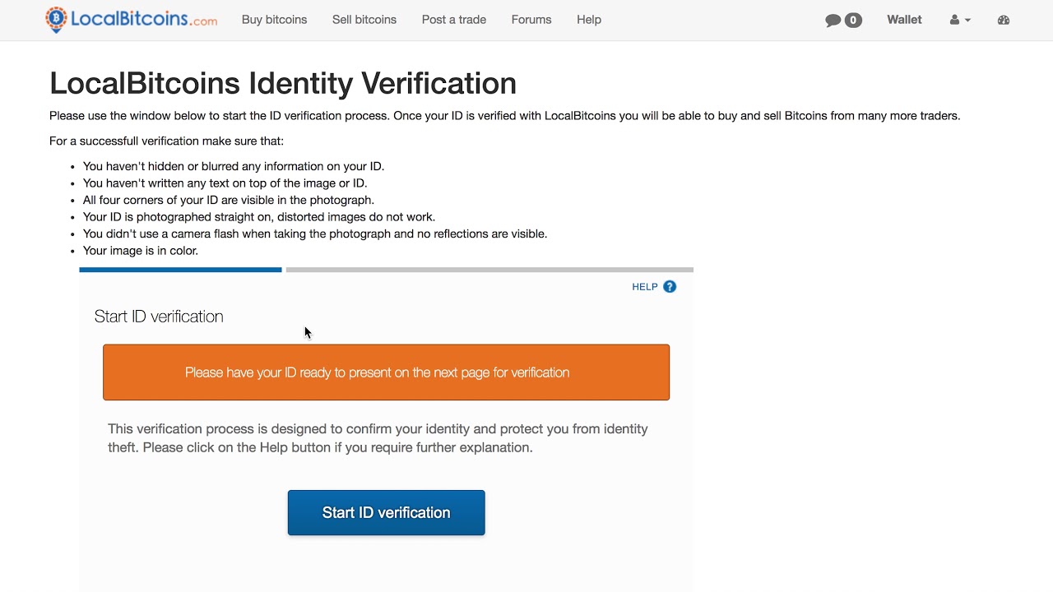Image resolution: width=1053 pixels, height=592 pixels.
Task: Click the LocalBitcoins bitcoin pin logo icon
Action: [x=56, y=19]
